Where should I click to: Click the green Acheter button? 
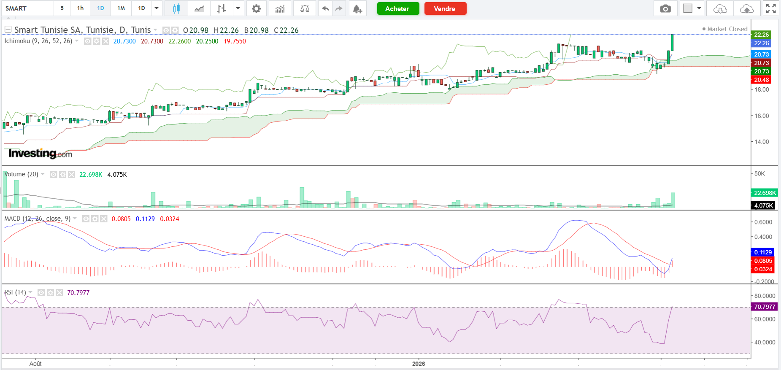pyautogui.click(x=398, y=8)
